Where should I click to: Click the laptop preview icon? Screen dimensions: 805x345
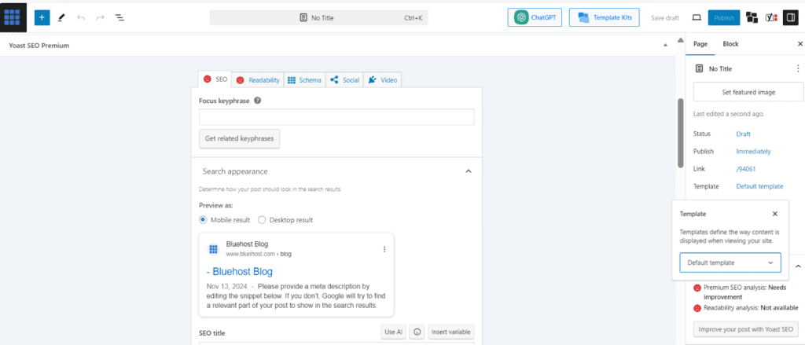(x=696, y=17)
